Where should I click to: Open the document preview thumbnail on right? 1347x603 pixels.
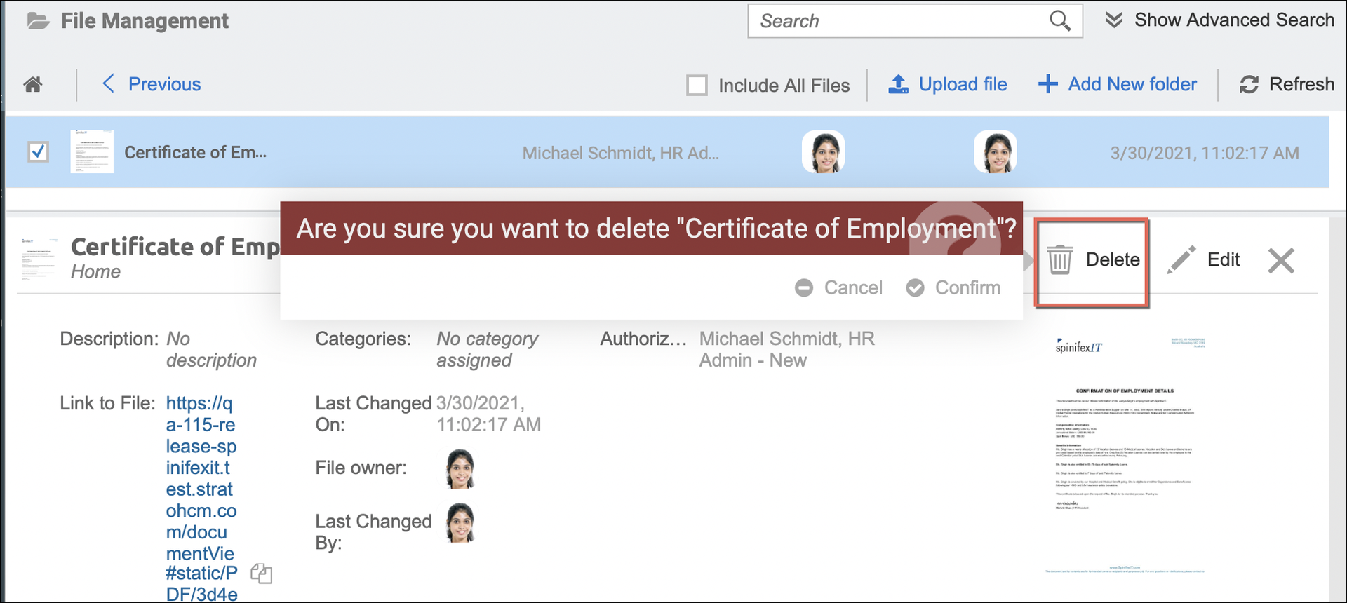[1125, 454]
